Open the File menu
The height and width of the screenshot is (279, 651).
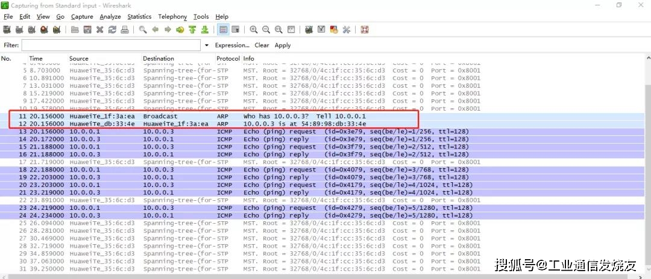pos(8,17)
